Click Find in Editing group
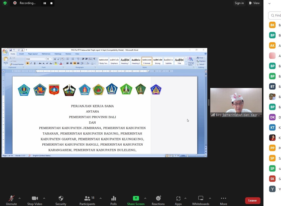 click(x=200, y=58)
